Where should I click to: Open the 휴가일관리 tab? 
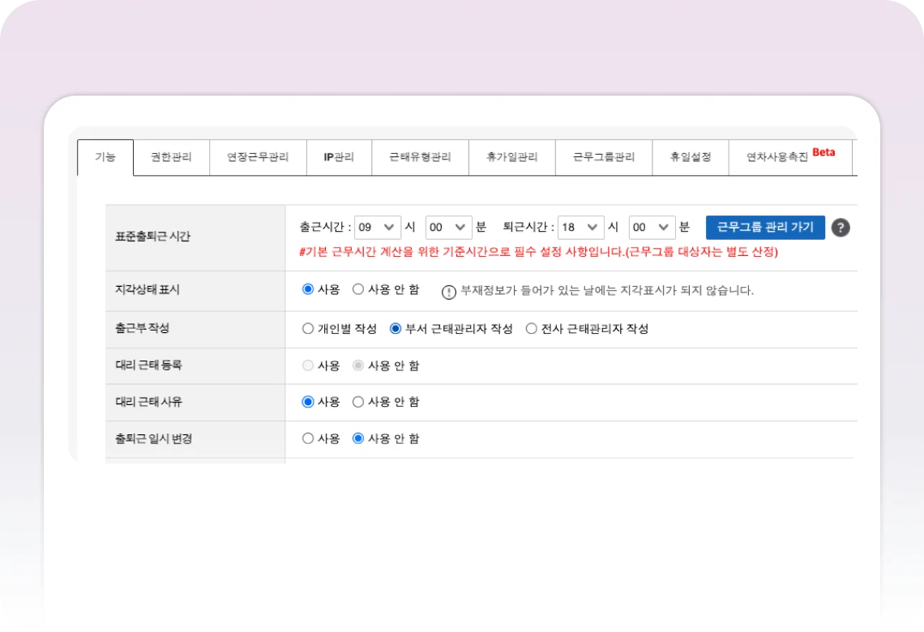point(511,157)
